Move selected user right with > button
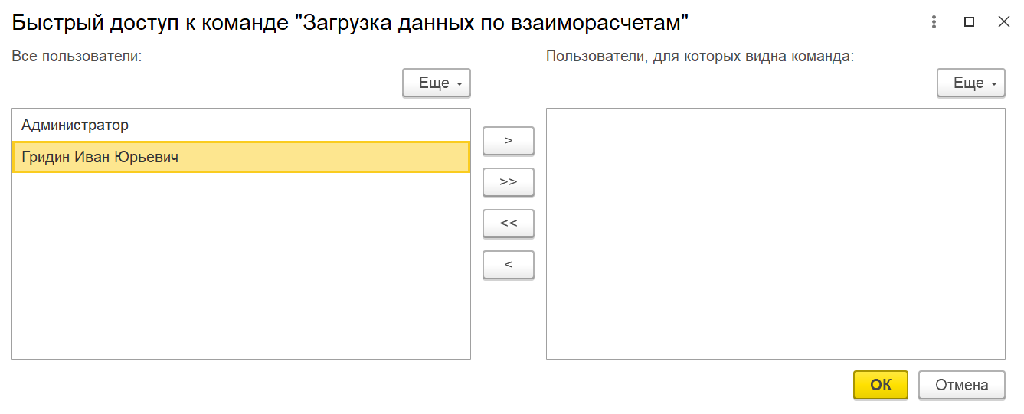Image resolution: width=1024 pixels, height=414 pixels. [x=509, y=141]
